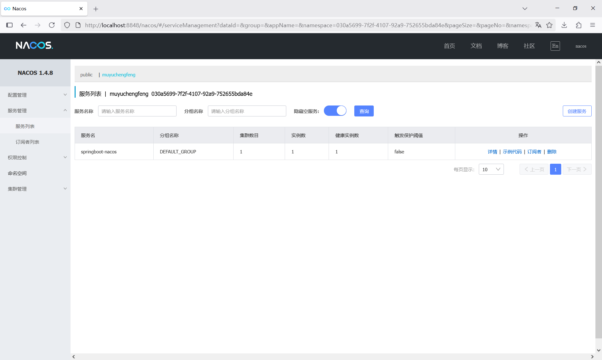Click the browser translate page icon

pos(538,25)
